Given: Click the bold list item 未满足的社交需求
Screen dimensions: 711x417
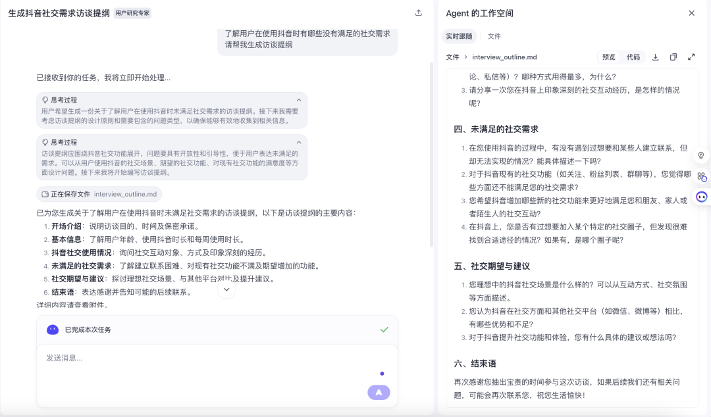Looking at the screenshot, I should click(x=82, y=266).
